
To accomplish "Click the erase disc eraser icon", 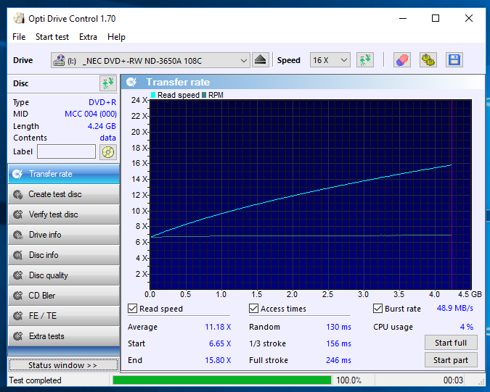I will point(401,60).
